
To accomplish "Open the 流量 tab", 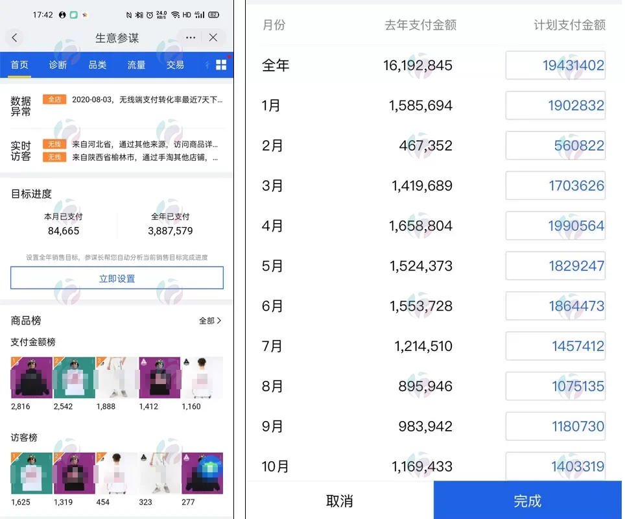I will [x=136, y=65].
